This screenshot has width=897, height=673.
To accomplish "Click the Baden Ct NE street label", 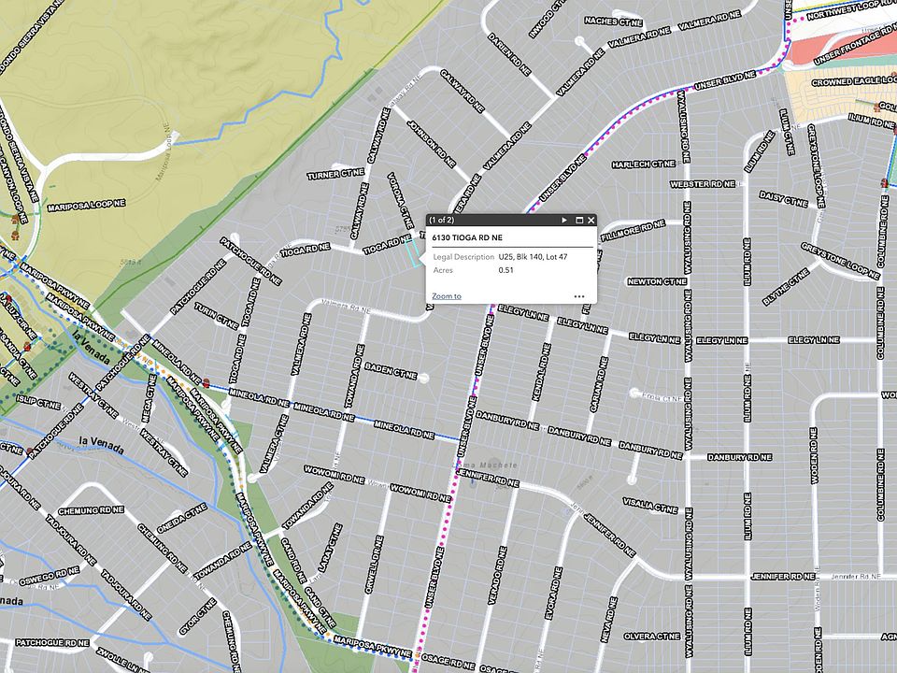I will pyautogui.click(x=390, y=366).
